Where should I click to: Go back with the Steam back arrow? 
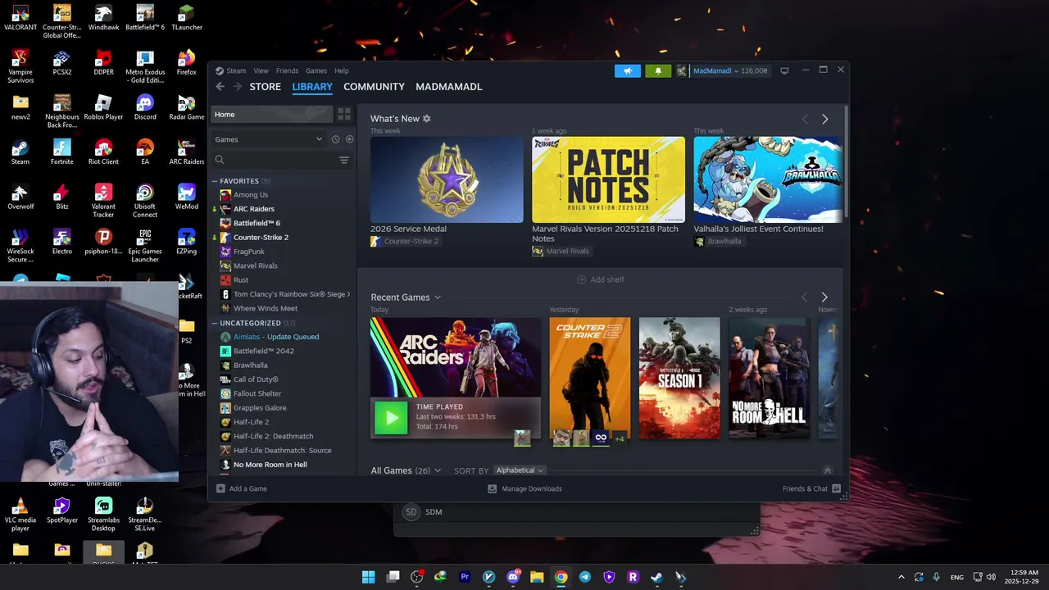[220, 87]
